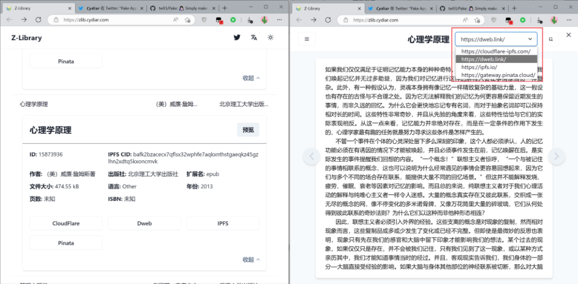Click the Z-Library logo title in left page
This screenshot has height=284, width=578.
(27, 38)
